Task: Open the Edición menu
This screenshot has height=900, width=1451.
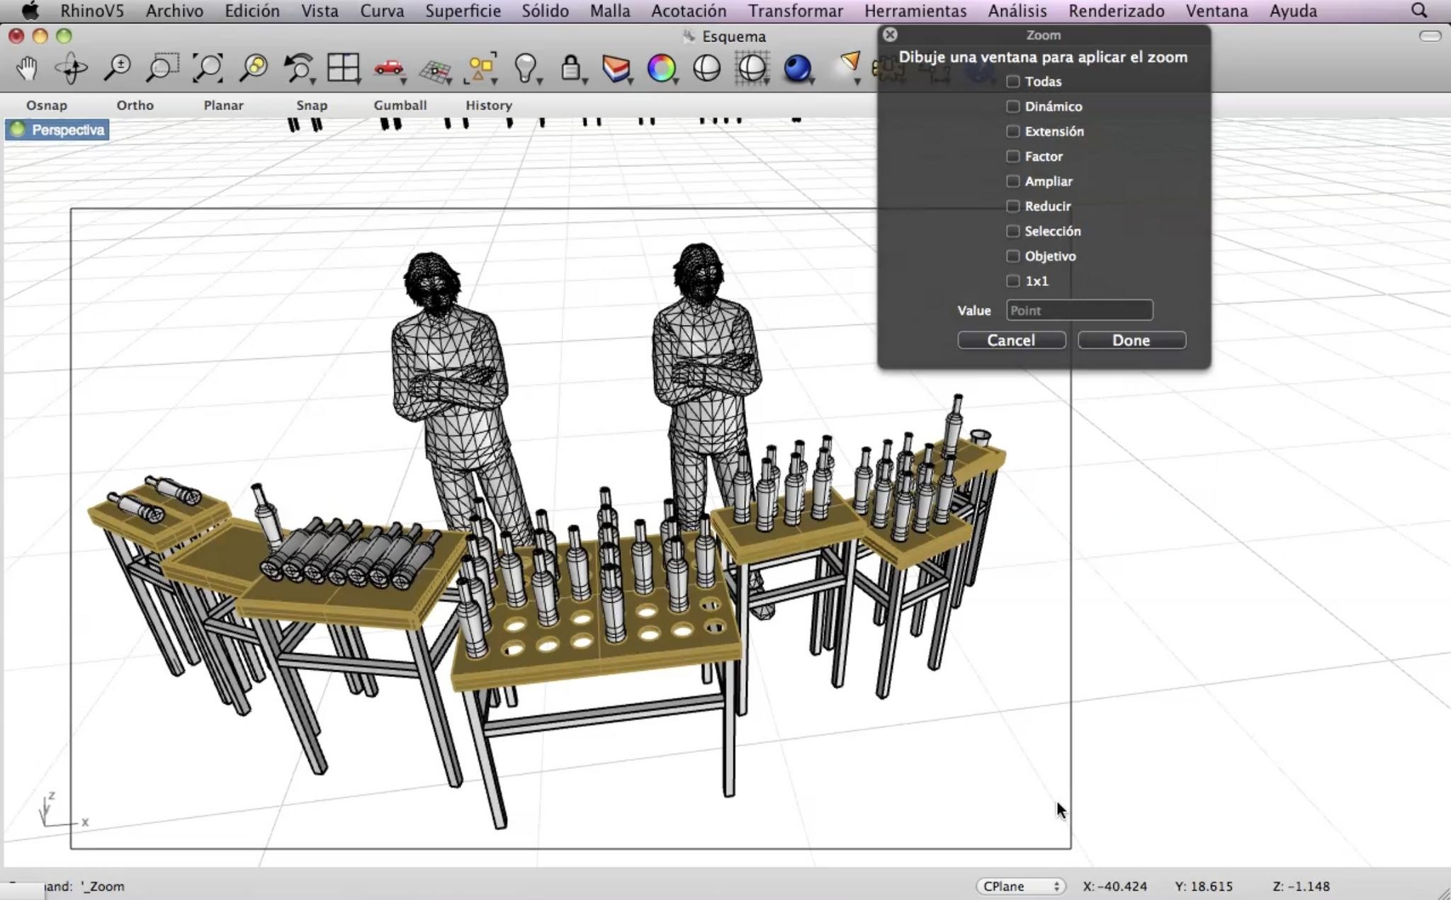Action: point(252,11)
